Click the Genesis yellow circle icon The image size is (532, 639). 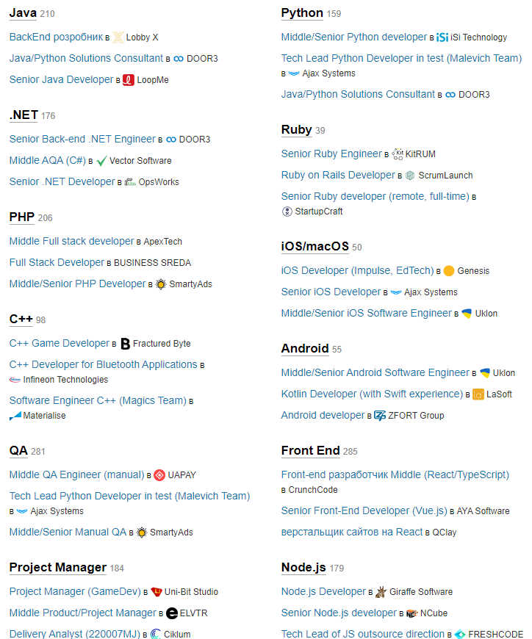click(449, 271)
